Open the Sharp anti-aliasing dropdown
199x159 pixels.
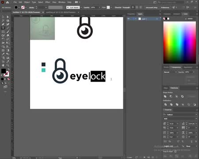pos(191,146)
